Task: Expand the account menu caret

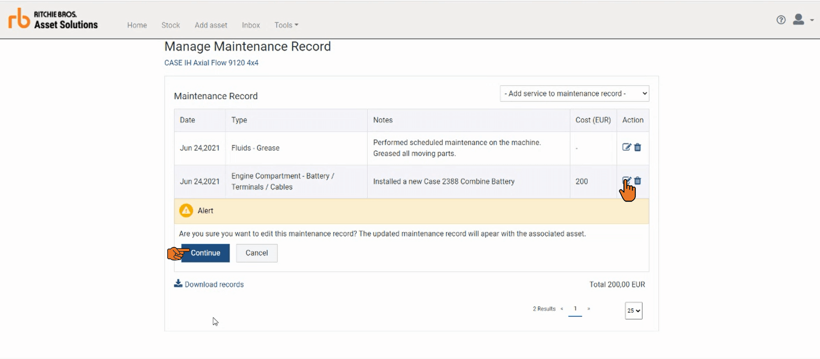Action: click(812, 20)
